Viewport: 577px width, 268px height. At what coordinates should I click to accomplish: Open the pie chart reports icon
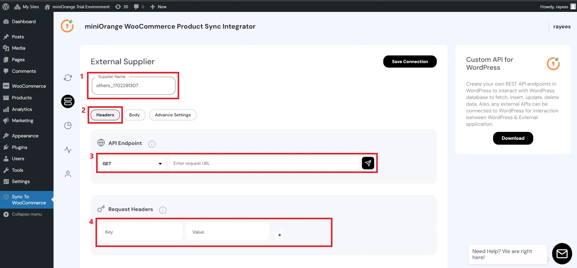point(68,125)
